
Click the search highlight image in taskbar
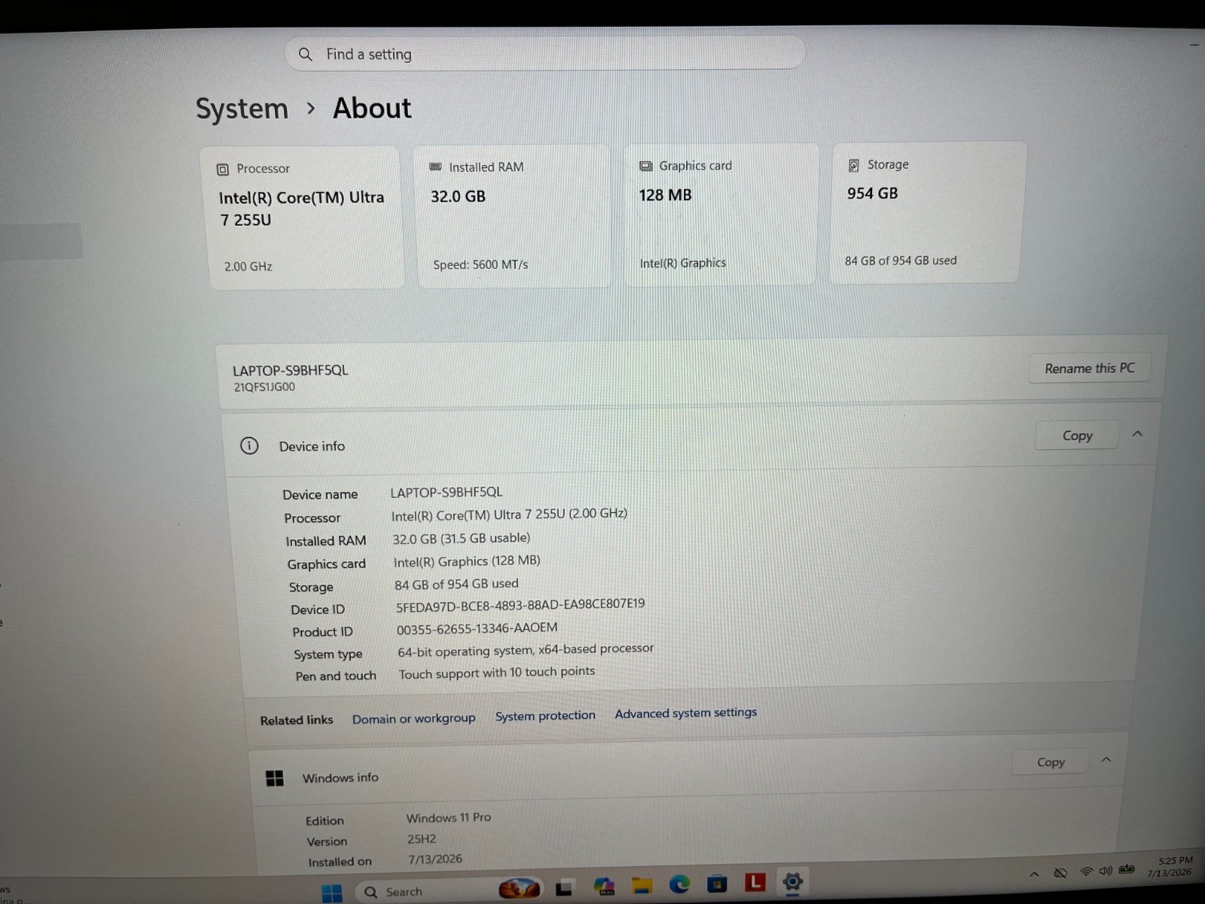point(520,889)
